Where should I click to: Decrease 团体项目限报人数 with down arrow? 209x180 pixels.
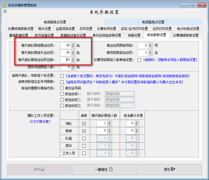tap(73, 68)
